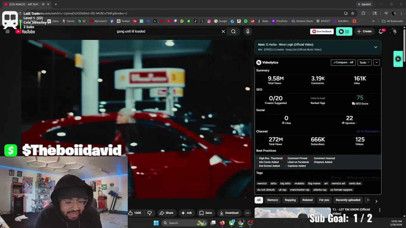Load ranked tags via (click to load)

click(318, 98)
